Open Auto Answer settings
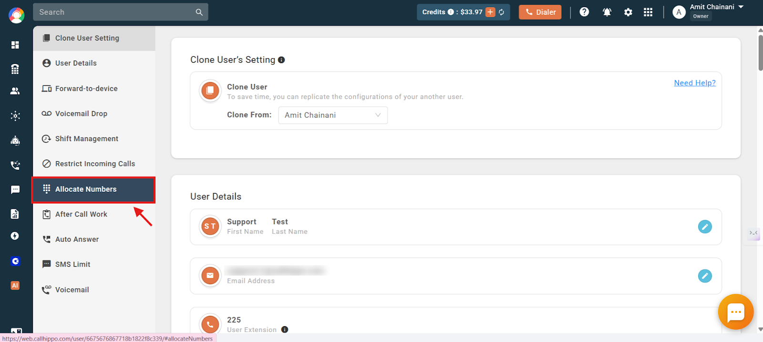The height and width of the screenshot is (342, 763). pyautogui.click(x=94, y=239)
